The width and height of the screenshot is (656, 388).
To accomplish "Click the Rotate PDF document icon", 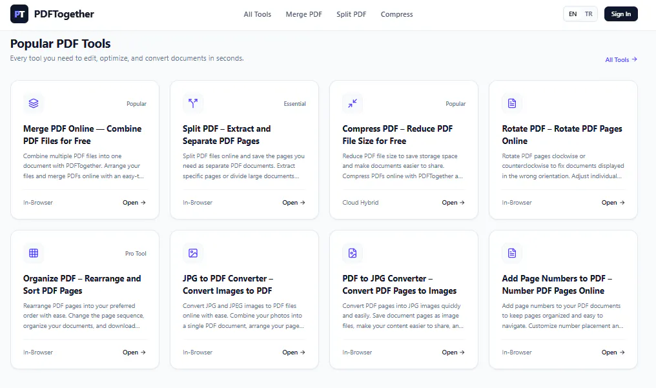I will (x=512, y=103).
